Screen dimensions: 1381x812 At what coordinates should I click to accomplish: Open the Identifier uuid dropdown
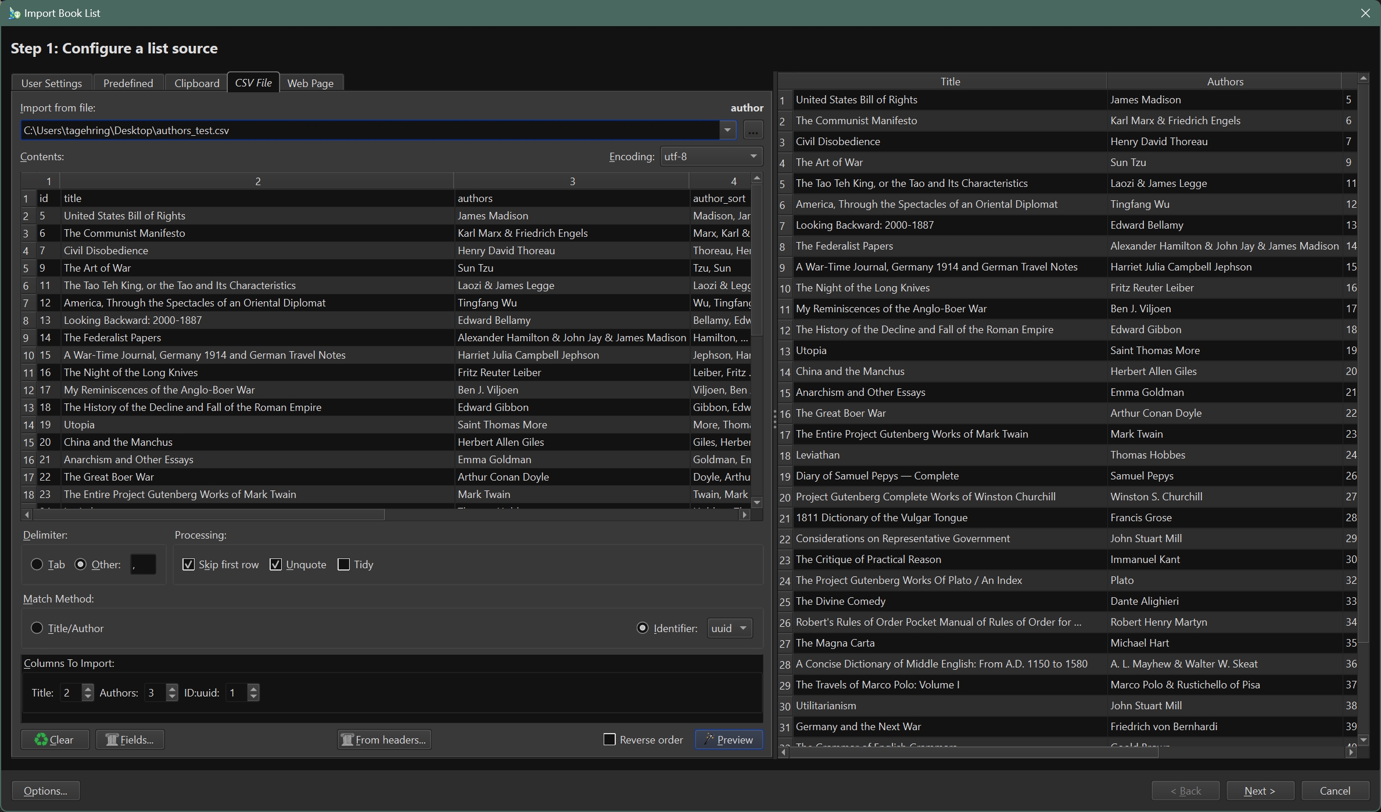click(x=730, y=628)
